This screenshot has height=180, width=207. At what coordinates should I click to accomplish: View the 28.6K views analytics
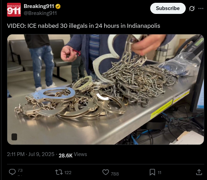[x=73, y=155]
